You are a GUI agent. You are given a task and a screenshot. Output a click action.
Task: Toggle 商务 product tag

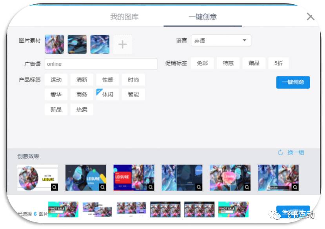[82, 95]
